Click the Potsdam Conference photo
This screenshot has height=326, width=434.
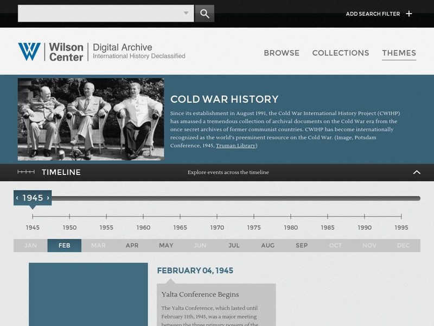click(x=91, y=119)
